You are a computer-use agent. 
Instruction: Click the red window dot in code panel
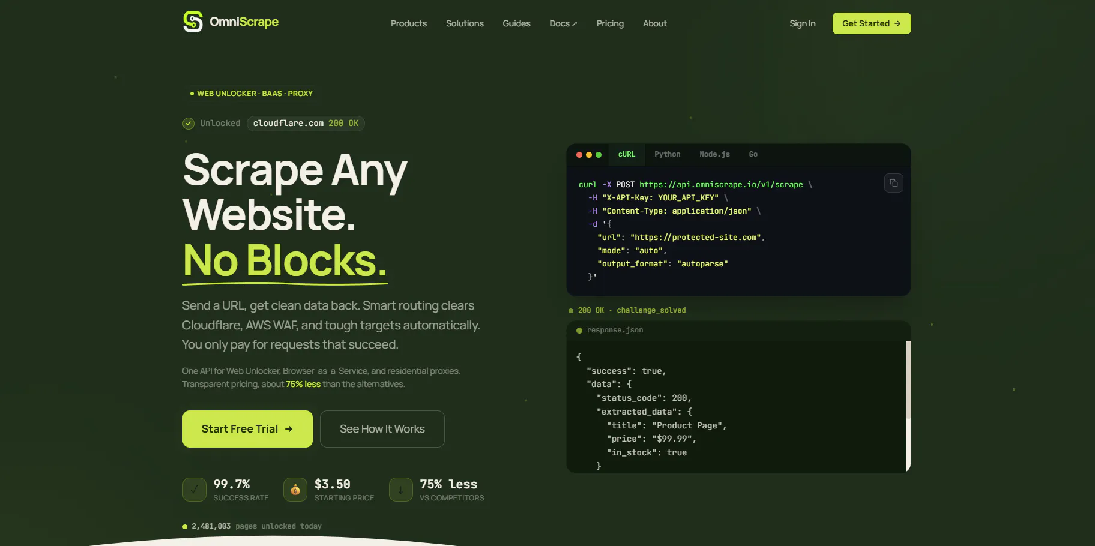579,155
